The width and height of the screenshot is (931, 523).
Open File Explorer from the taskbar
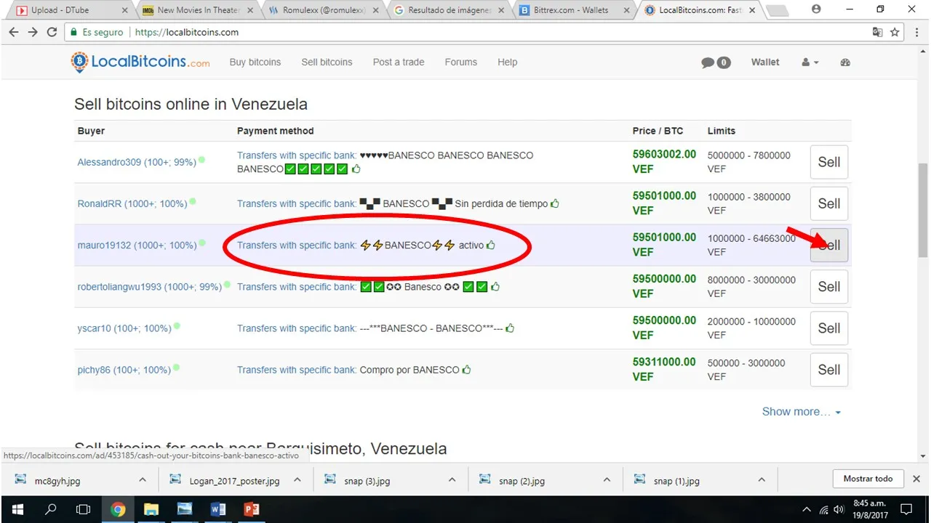click(x=151, y=509)
